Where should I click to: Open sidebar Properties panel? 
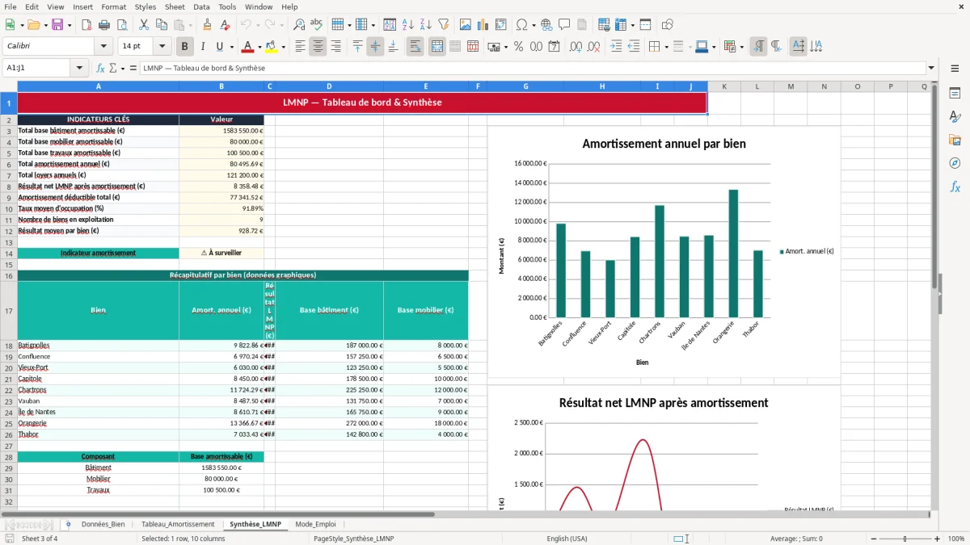coord(955,94)
